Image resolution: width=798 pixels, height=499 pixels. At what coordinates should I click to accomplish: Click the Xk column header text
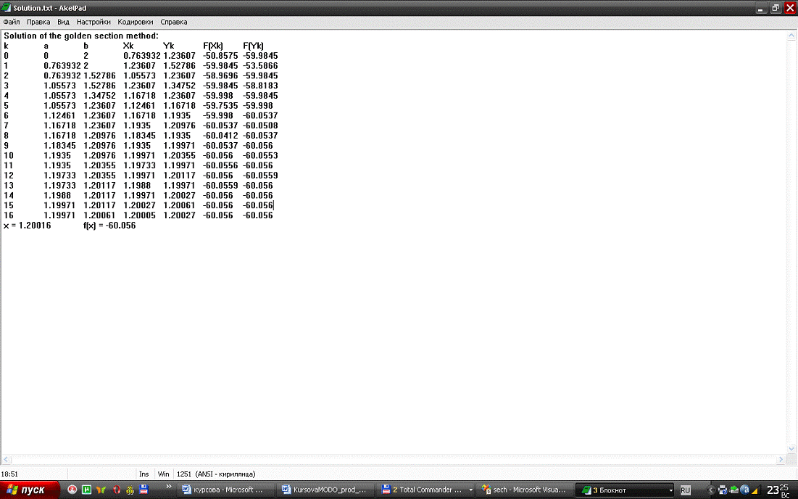128,46
